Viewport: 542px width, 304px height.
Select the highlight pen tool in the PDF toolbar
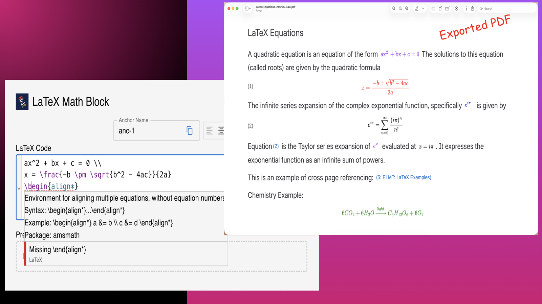417,8
